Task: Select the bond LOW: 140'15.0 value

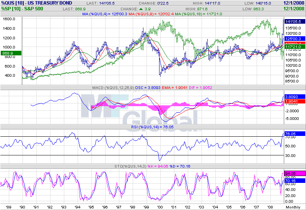Action: [257, 3]
